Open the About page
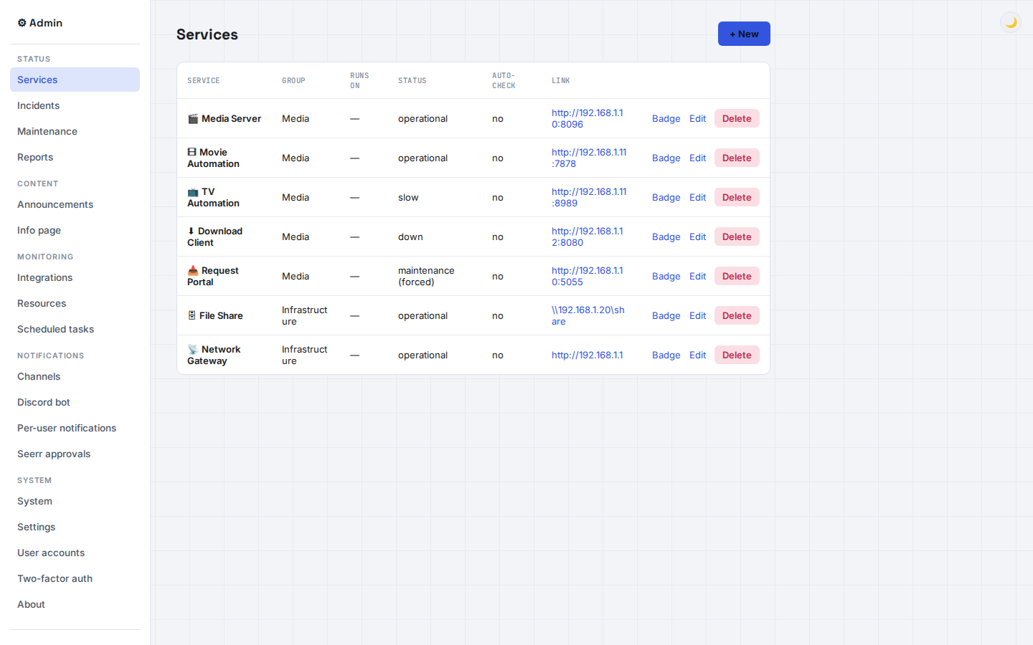Screen dimensions: 1033x645 pos(75,604)
